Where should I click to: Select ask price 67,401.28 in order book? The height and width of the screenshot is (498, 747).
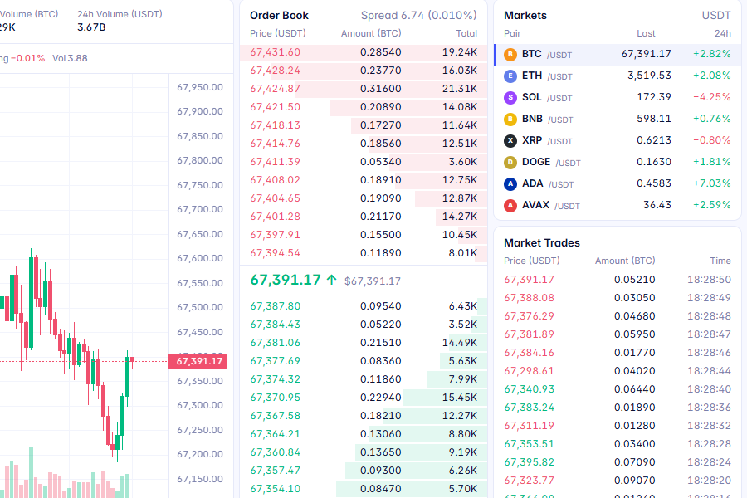pyautogui.click(x=275, y=217)
